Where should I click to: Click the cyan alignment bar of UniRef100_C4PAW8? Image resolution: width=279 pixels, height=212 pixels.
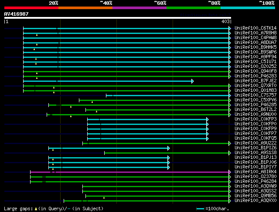point(126,38)
